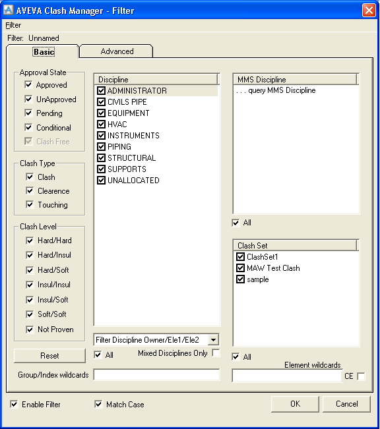Uncheck Hard/Soft clash level
Viewport: 380px width, 429px height.
click(x=30, y=270)
